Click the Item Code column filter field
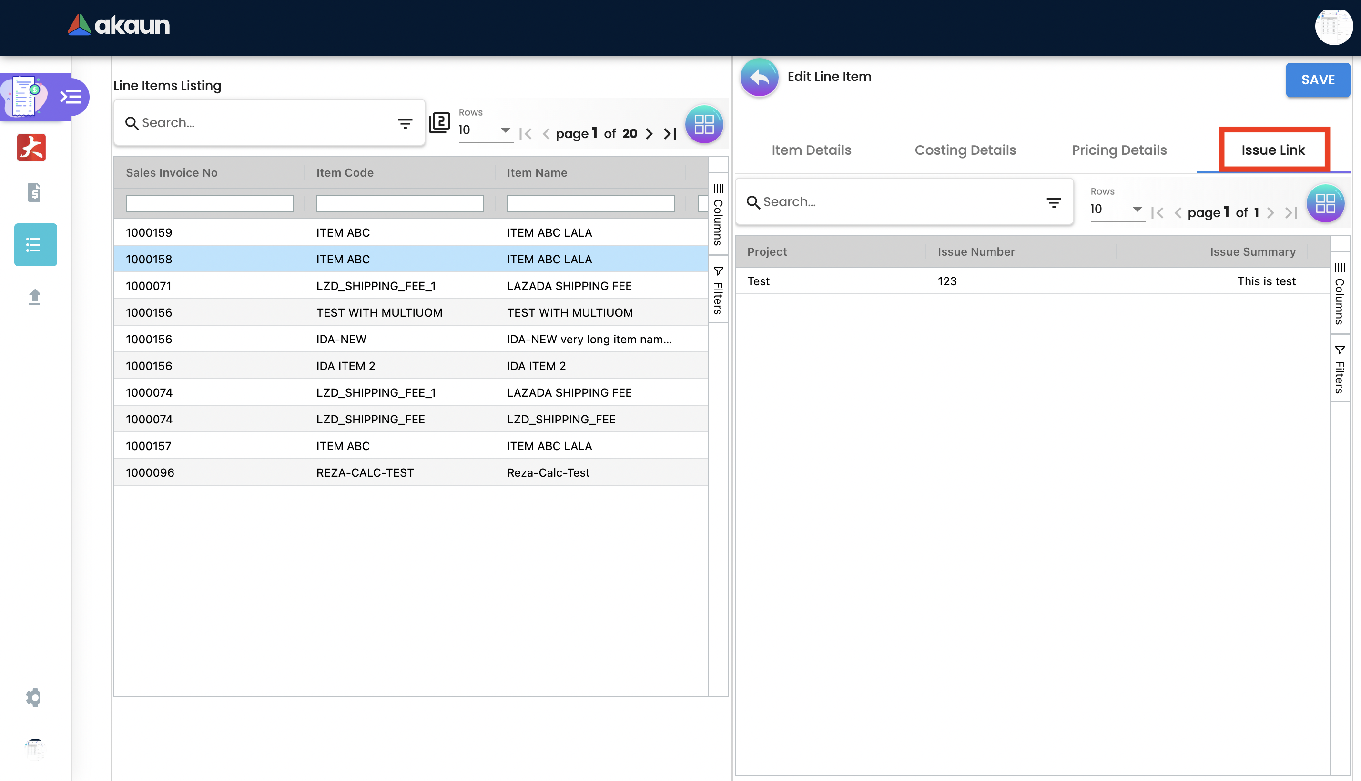This screenshot has height=781, width=1361. tap(400, 203)
